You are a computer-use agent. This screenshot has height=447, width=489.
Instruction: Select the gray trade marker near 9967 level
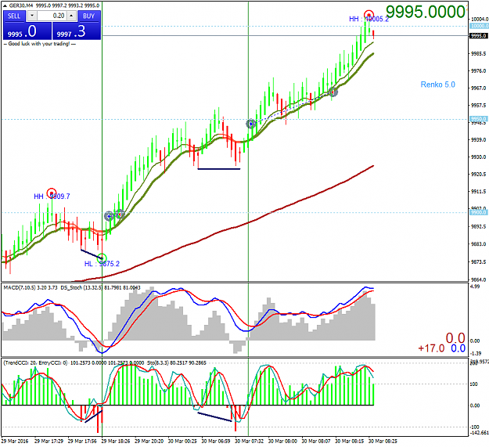pyautogui.click(x=333, y=92)
